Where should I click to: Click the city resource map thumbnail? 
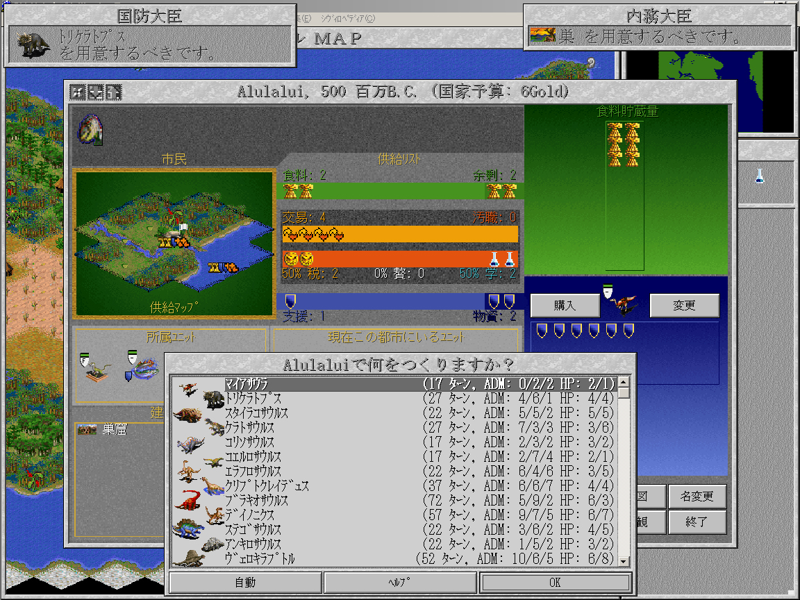coord(174,244)
